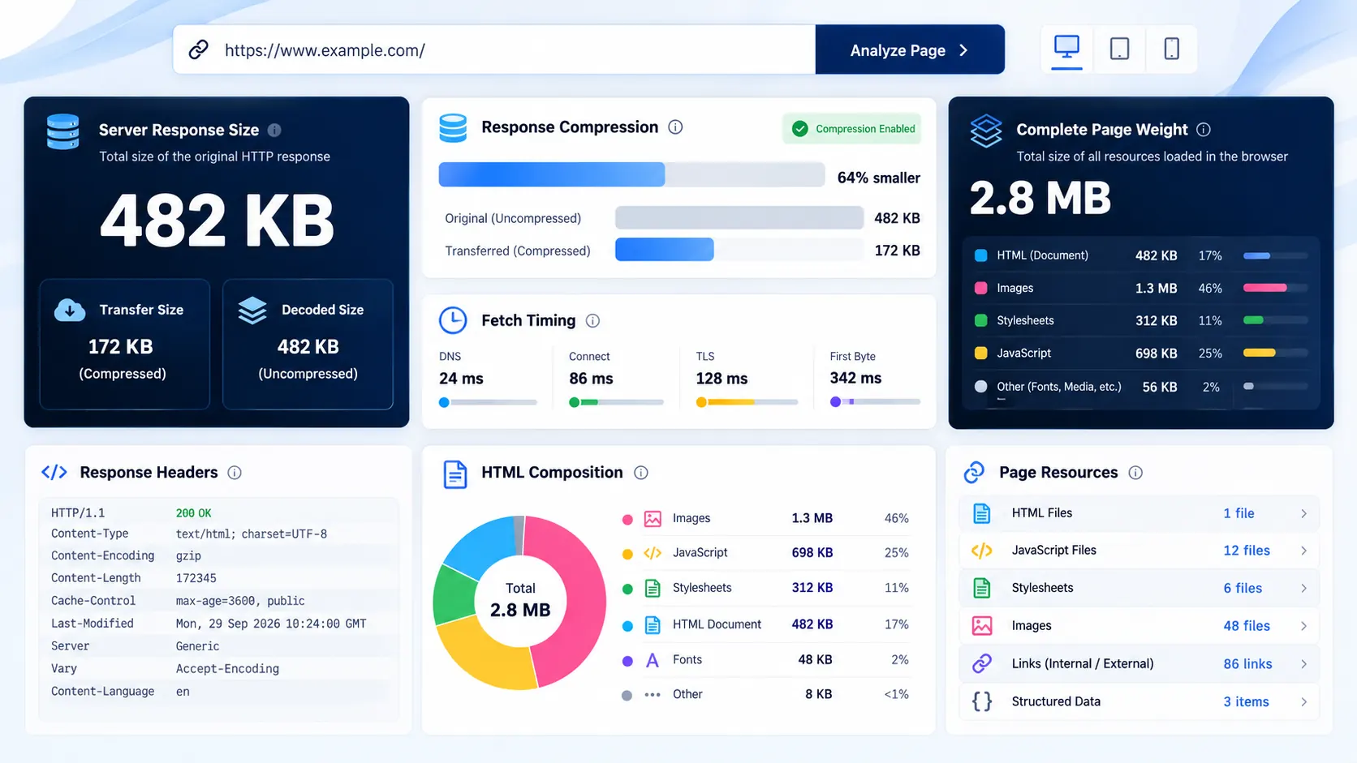Click the Server Response Size database icon

click(63, 132)
